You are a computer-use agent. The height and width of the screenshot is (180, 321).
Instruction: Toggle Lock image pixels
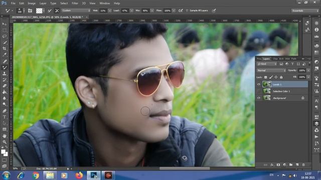tap(271, 77)
